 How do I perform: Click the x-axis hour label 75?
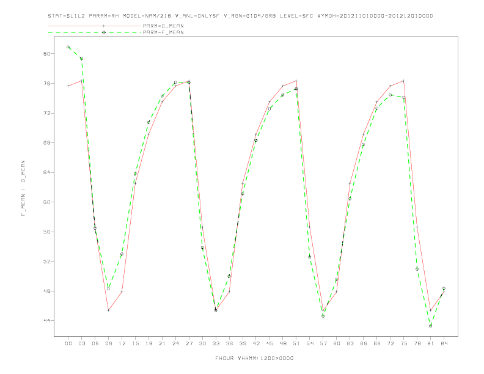click(404, 343)
